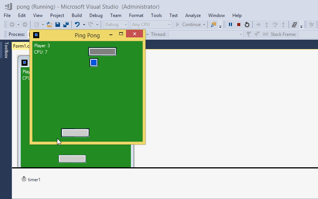Image resolution: width=318 pixels, height=199 pixels.
Task: Click the Undo arrow icon
Action: (77, 25)
